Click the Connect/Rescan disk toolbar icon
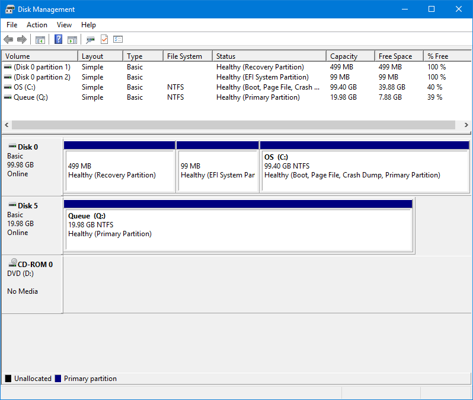The height and width of the screenshot is (400, 473). [x=90, y=40]
